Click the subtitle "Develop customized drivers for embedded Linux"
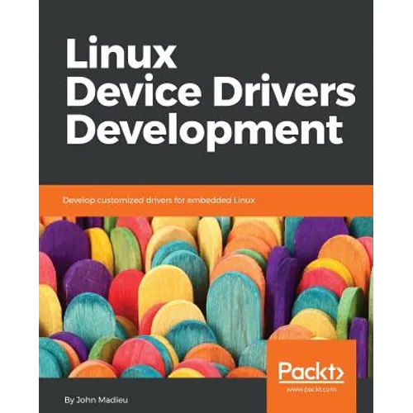Screen dimensions: 413x413 (159, 200)
